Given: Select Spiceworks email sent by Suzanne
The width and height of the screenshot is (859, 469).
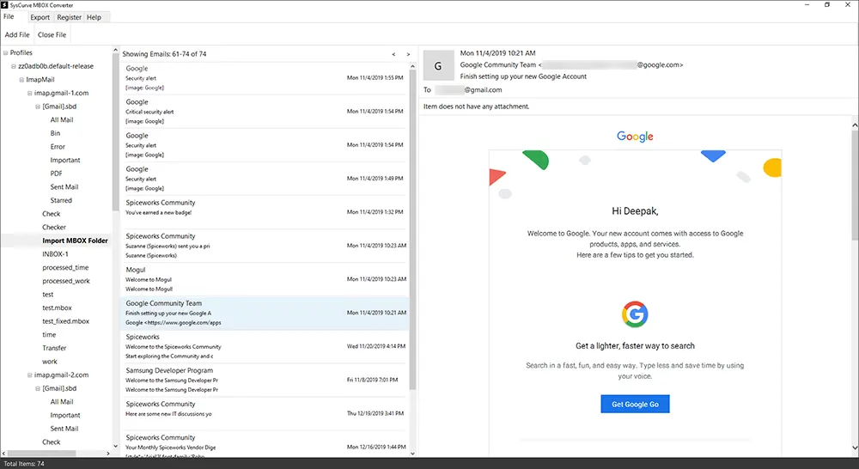Looking at the screenshot, I should pyautogui.click(x=265, y=246).
